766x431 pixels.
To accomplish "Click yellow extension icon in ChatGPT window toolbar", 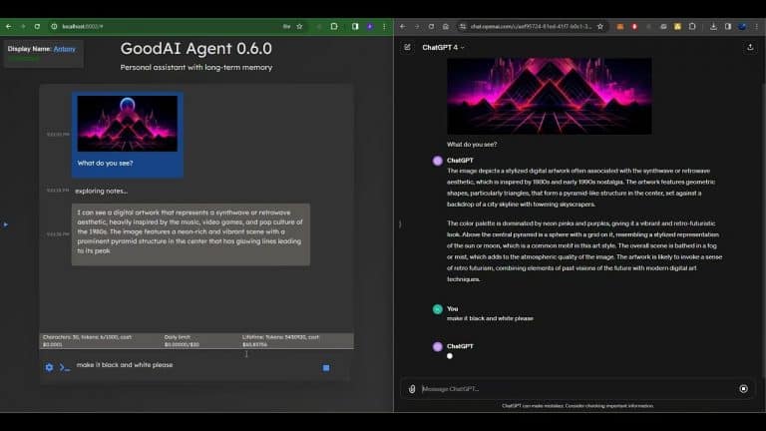I will 677,26.
